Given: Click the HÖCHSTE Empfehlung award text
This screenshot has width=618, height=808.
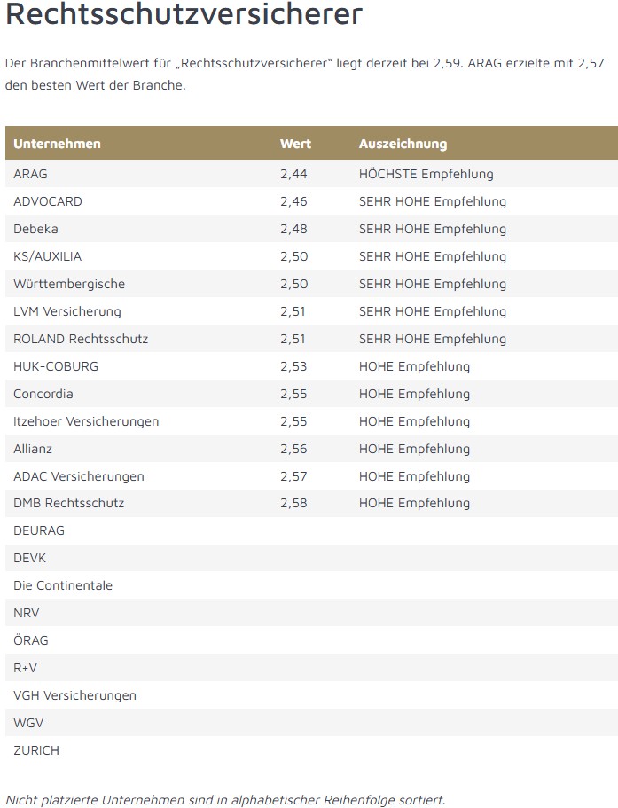Looking at the screenshot, I should 426,174.
